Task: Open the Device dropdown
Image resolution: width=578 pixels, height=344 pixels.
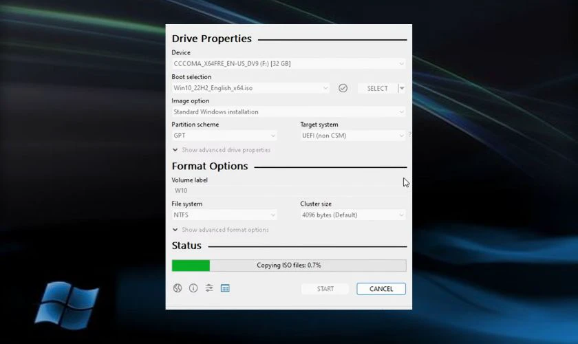Action: tap(288, 63)
